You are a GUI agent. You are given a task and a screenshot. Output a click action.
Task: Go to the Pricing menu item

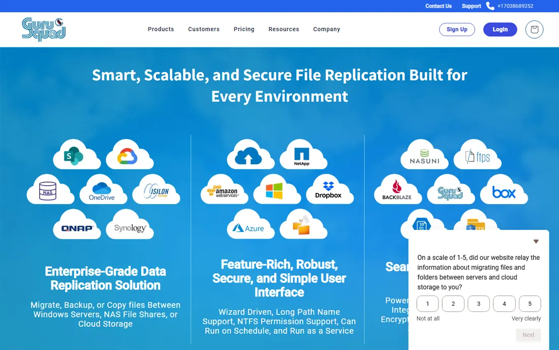[x=244, y=30]
